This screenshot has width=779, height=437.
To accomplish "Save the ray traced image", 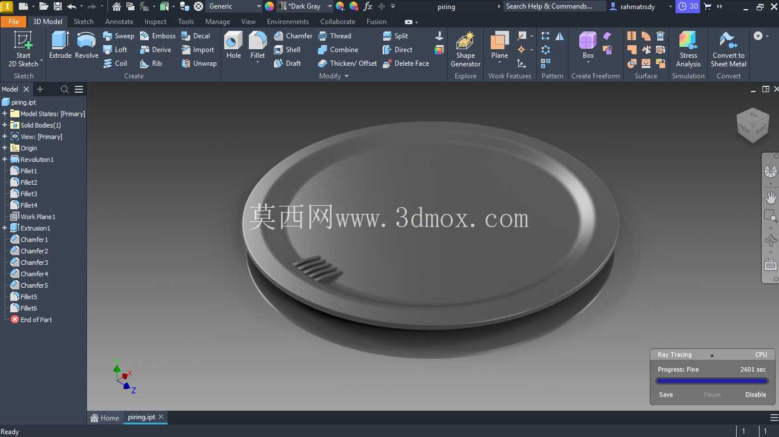I will 666,395.
